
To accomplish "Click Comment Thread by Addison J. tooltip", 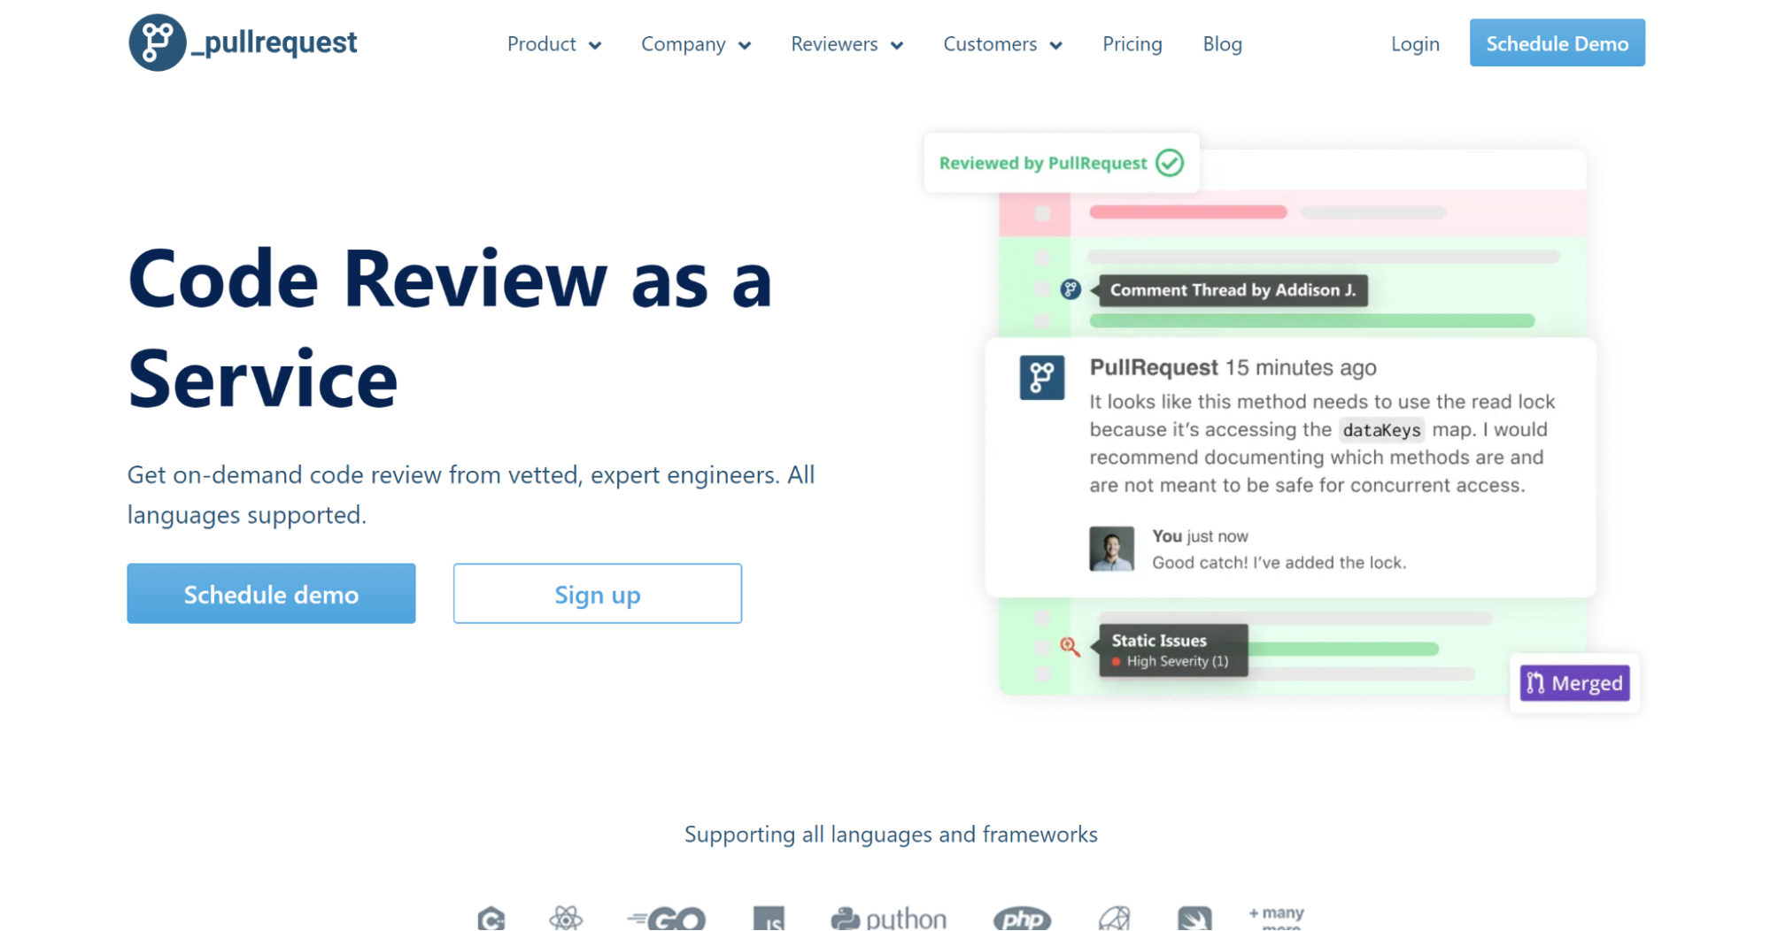I will [1233, 290].
